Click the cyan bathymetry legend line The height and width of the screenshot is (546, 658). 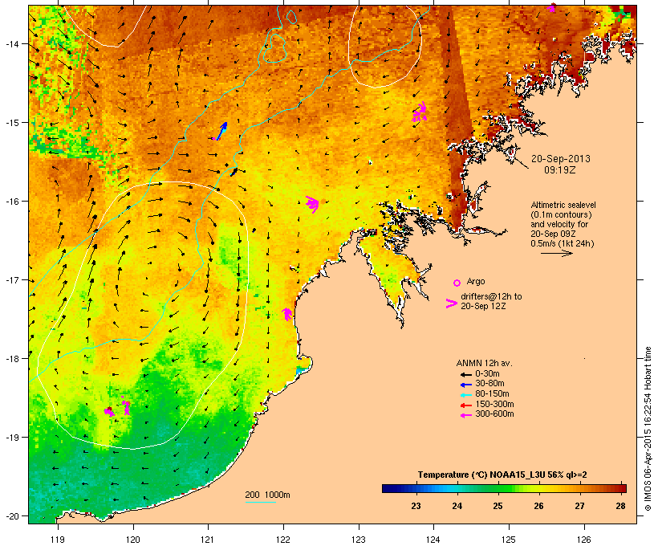click(x=260, y=502)
